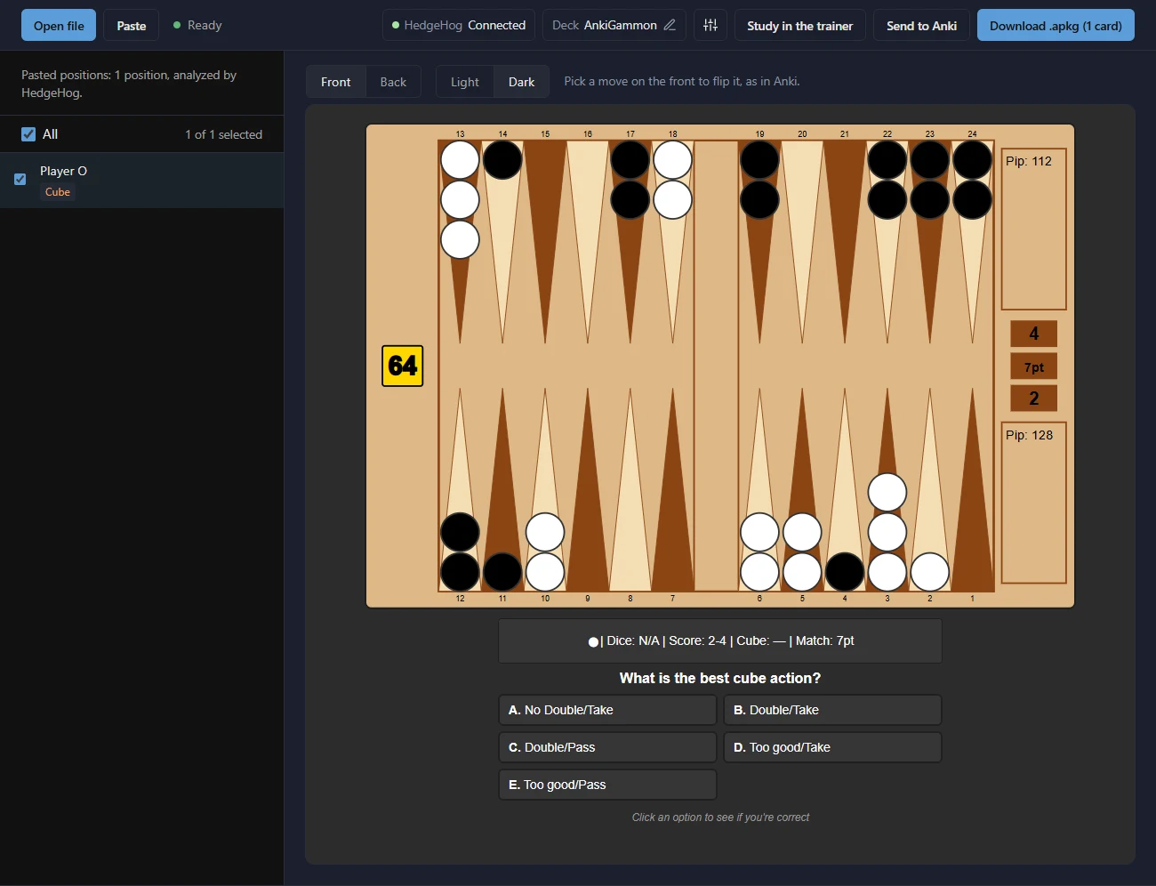Open the sliders settings icon
1156x886 pixels.
click(x=710, y=25)
